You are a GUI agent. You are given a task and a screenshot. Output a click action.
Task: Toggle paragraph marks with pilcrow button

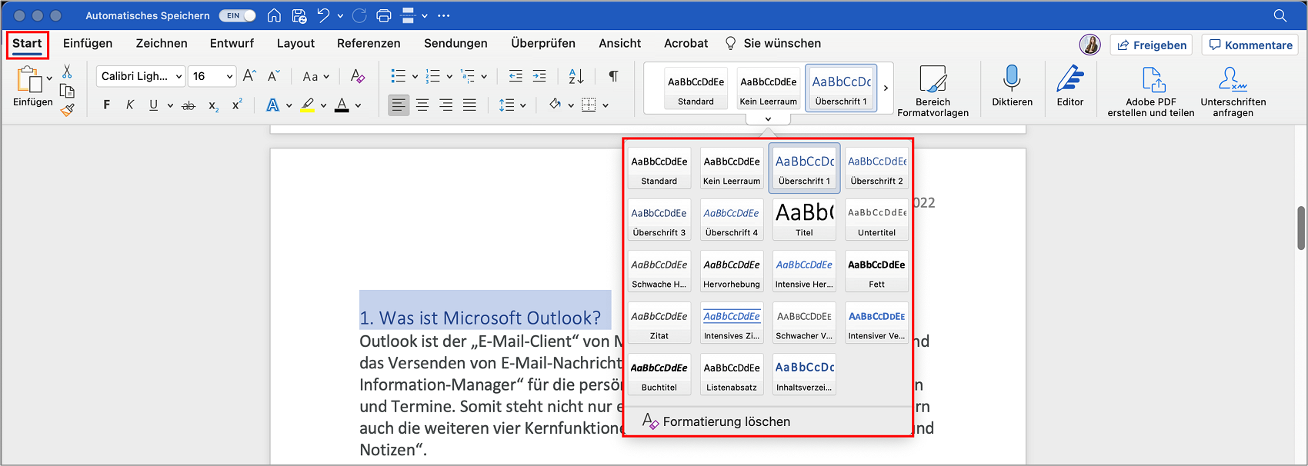tap(613, 76)
